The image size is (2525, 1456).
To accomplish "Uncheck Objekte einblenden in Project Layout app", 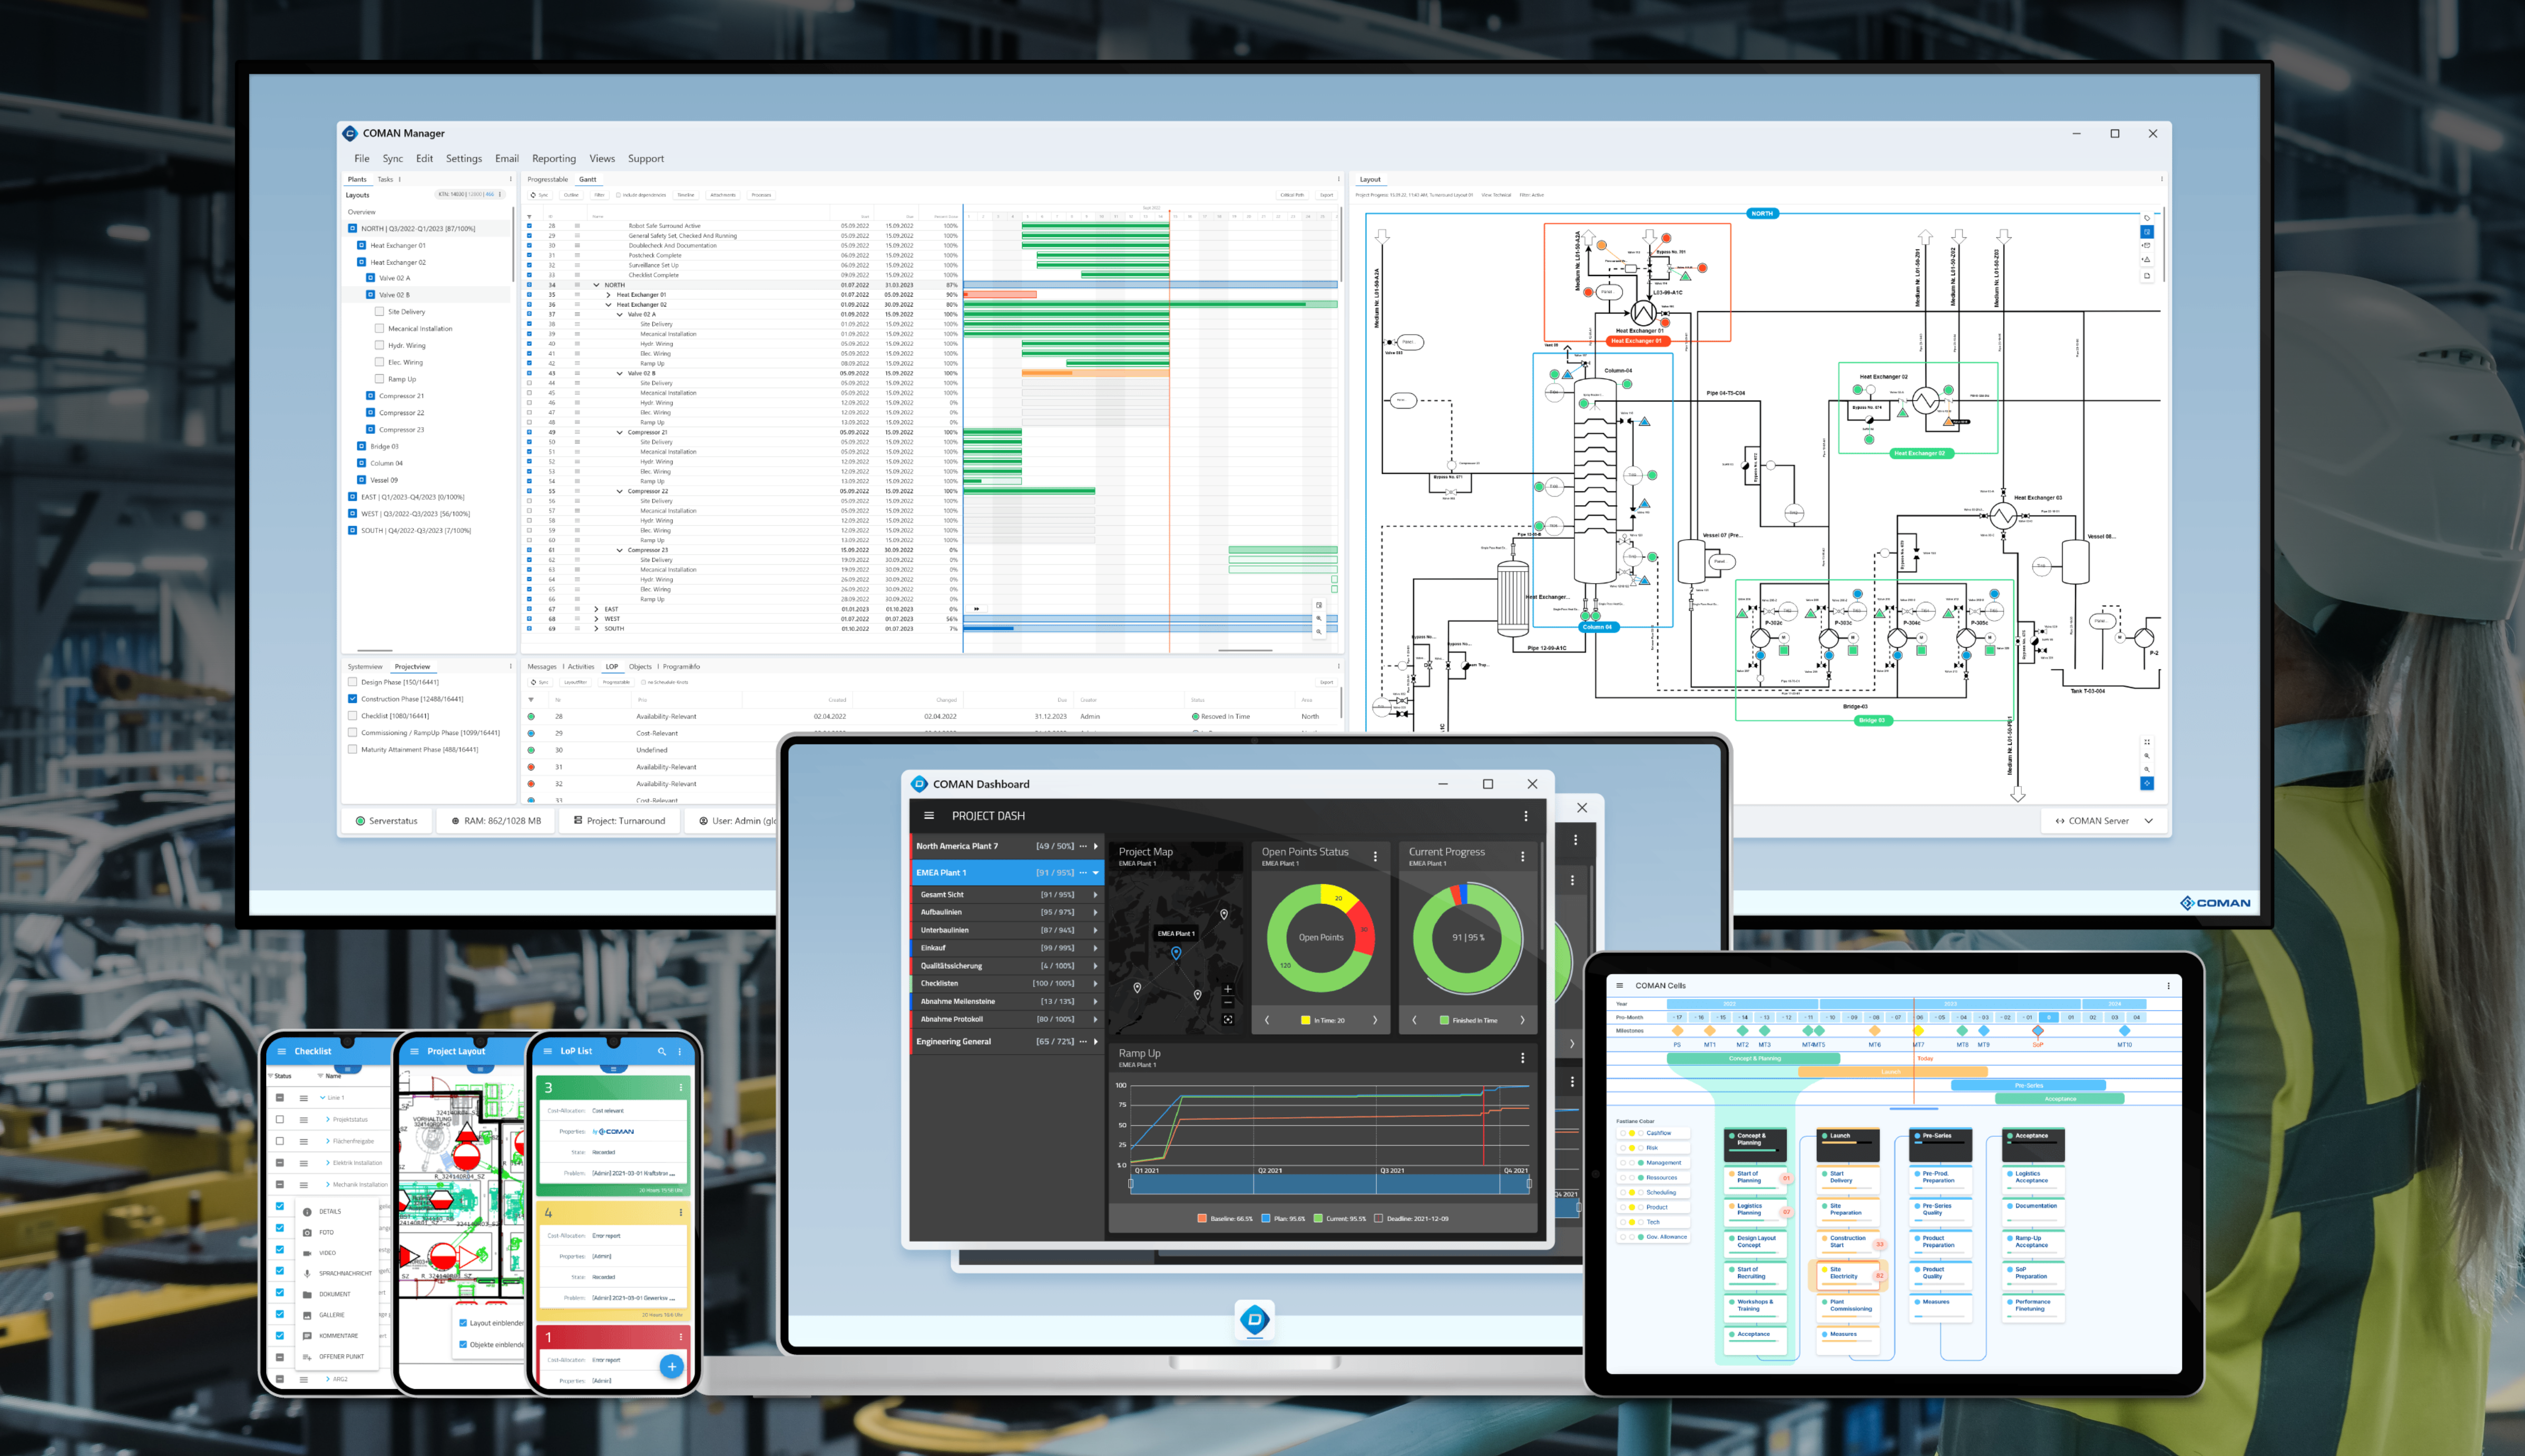I will (463, 1344).
